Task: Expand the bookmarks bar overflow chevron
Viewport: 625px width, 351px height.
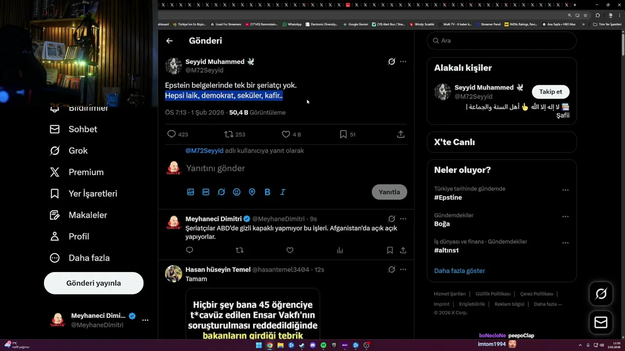Action: pos(583,24)
